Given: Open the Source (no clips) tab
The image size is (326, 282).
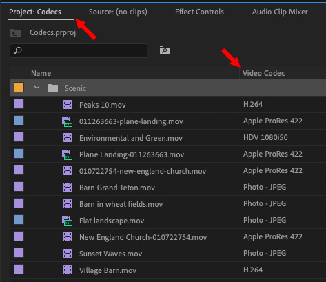Looking at the screenshot, I should [x=118, y=12].
